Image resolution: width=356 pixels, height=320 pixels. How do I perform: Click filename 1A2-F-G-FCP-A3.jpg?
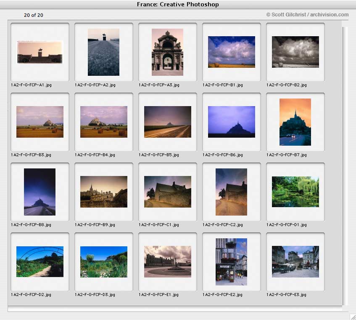(159, 85)
